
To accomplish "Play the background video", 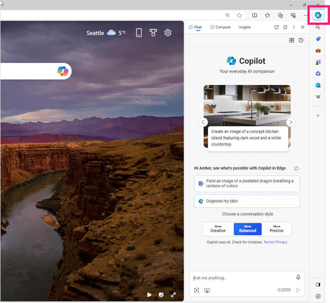I will [149, 294].
